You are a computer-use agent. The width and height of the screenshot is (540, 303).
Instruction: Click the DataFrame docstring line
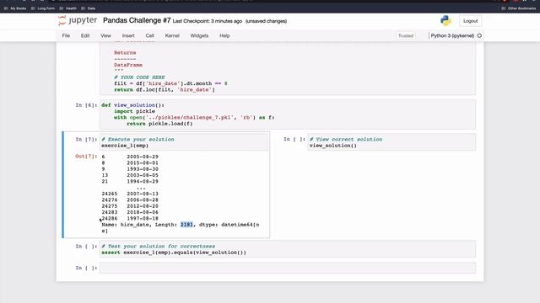(128, 65)
